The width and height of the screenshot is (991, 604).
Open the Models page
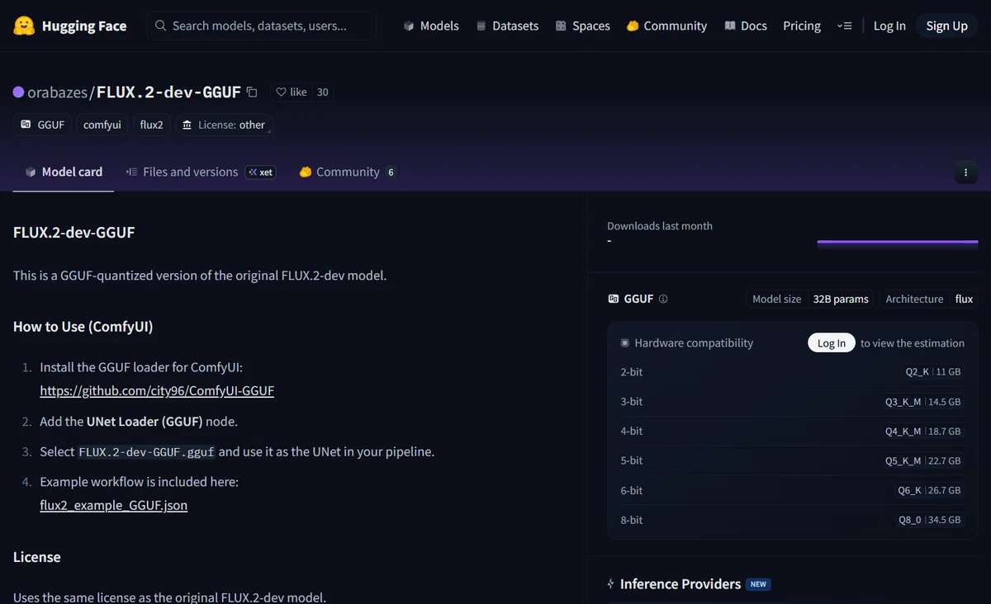[x=431, y=26]
